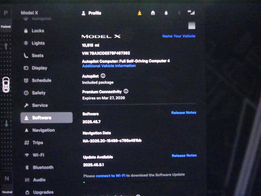Open the notifications bell icon
This screenshot has height=196, width=261.
point(166,13)
